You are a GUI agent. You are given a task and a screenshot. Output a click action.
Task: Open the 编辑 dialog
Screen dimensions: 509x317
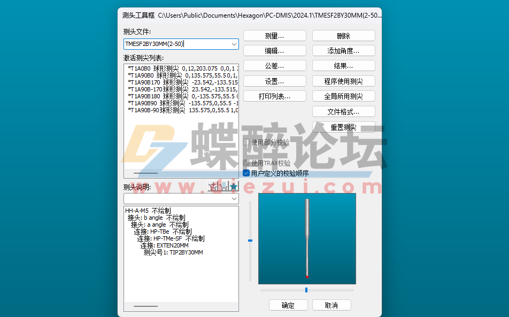[x=274, y=50]
